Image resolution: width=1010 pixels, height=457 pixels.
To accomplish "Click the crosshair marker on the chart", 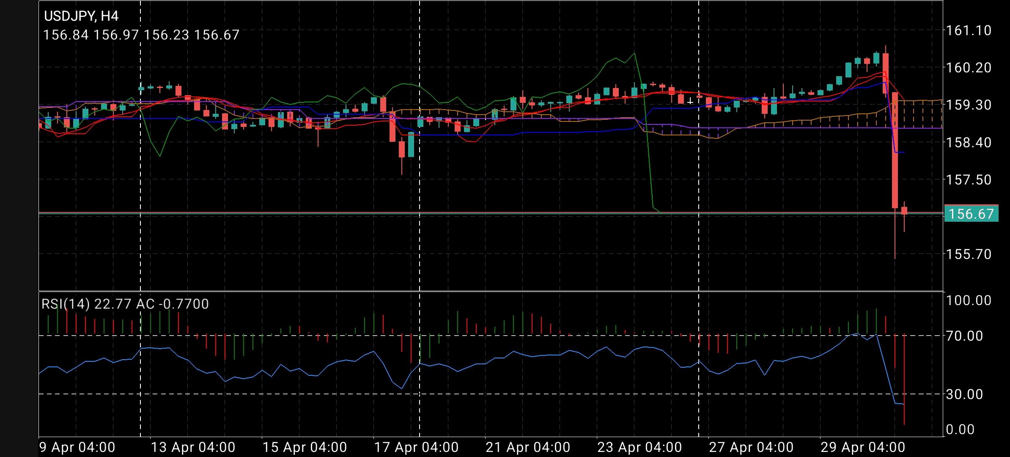I will coord(689,102).
